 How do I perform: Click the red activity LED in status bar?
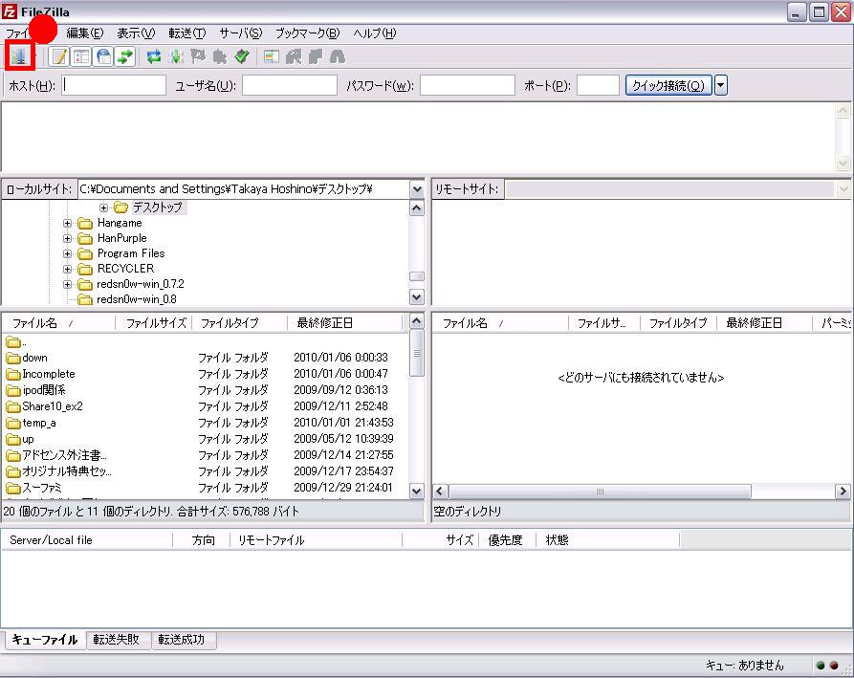tap(834, 665)
